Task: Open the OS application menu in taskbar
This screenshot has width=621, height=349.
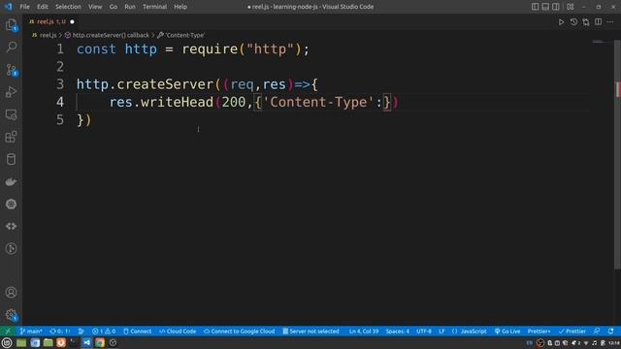Action: point(7,342)
